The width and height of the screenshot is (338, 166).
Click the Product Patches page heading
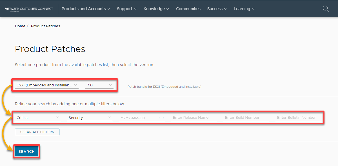point(50,49)
